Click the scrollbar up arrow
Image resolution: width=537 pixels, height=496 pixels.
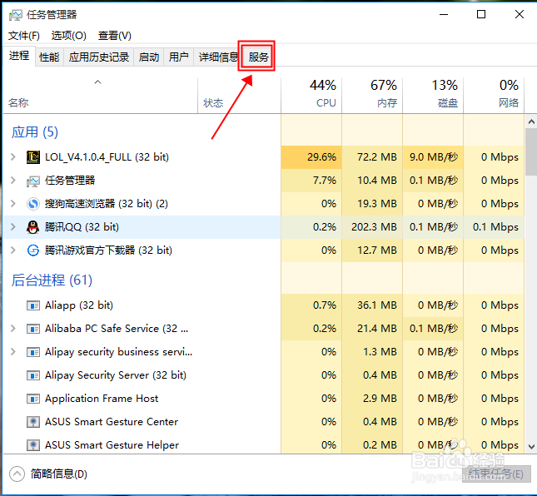click(531, 122)
